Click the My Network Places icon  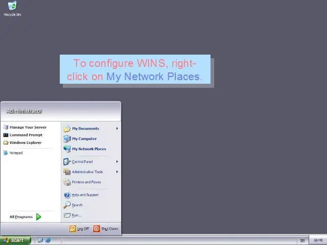[67, 149]
